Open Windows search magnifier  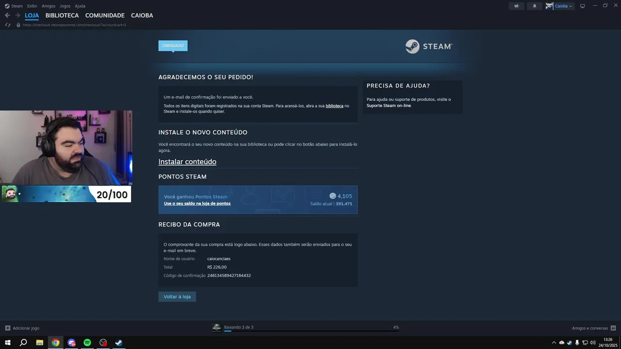click(x=23, y=342)
